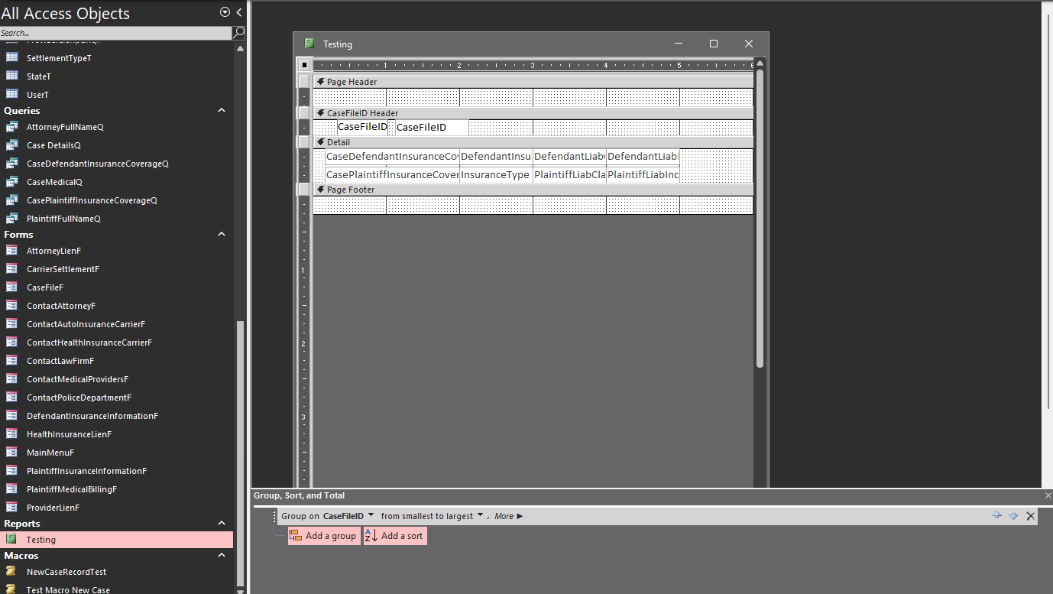This screenshot has width=1053, height=594.
Task: Click the green report icon in the Testing title bar
Action: (x=309, y=44)
